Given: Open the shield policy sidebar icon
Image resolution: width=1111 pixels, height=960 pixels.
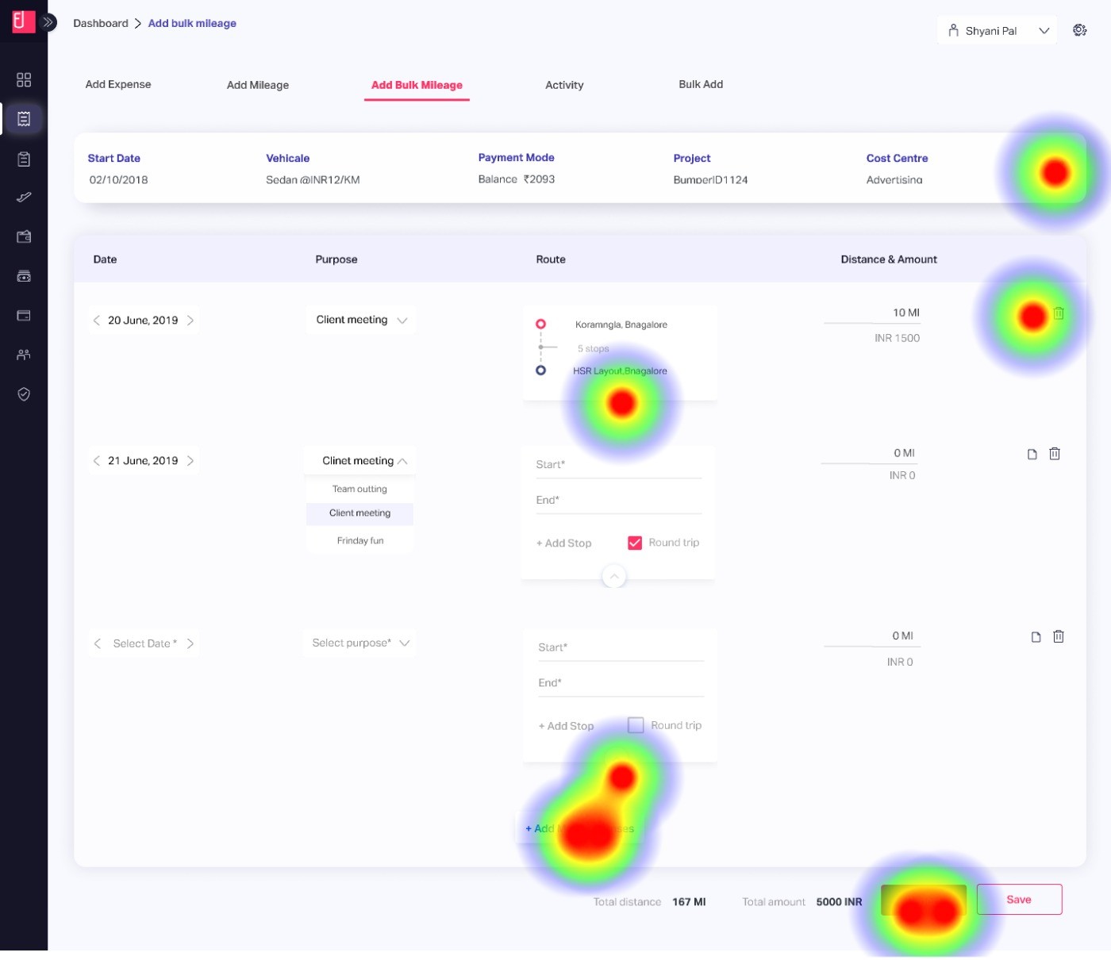Looking at the screenshot, I should click(x=24, y=394).
